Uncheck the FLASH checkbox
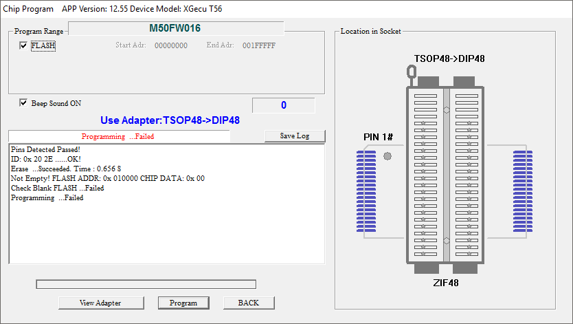The image size is (573, 324). pyautogui.click(x=24, y=45)
